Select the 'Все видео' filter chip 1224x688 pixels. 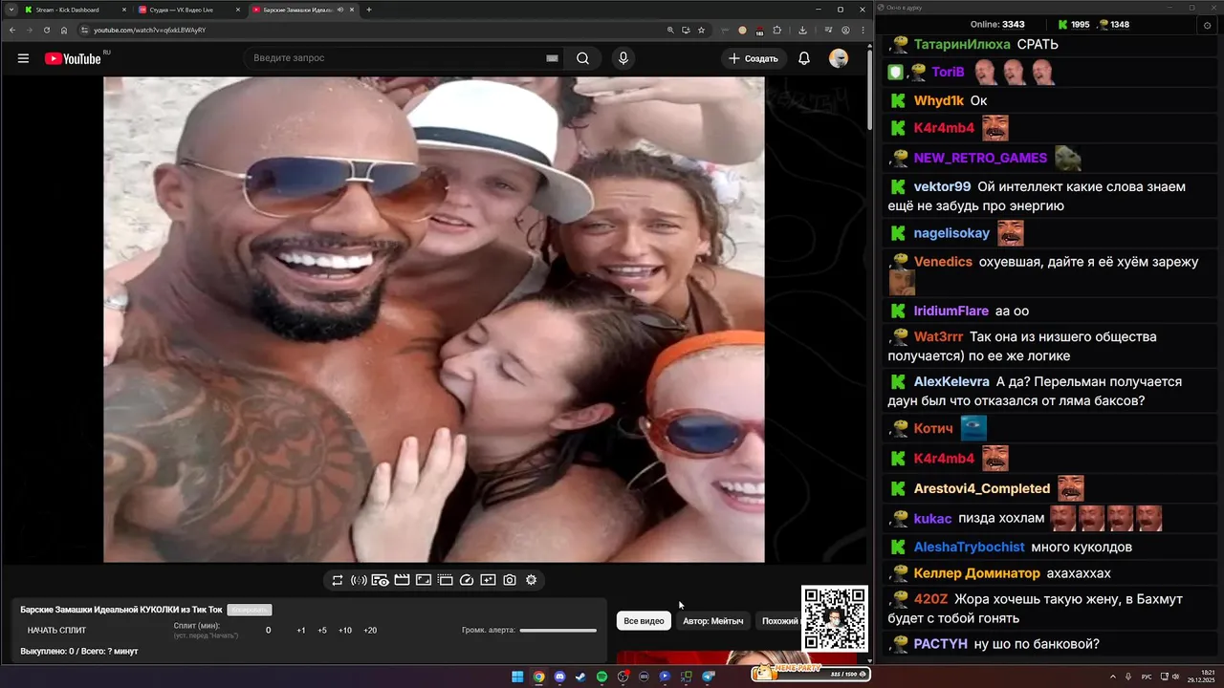[x=644, y=621]
